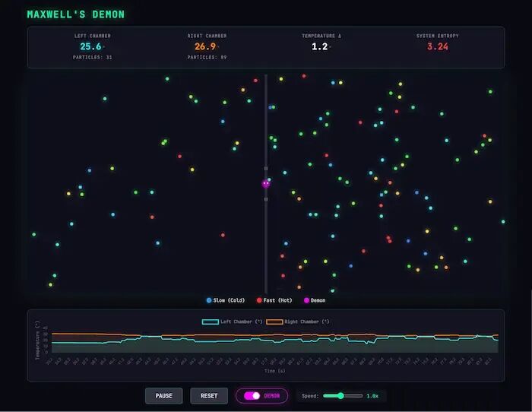Click the orange Right Chamber legend box
This screenshot has width=532, height=412.
274,322
